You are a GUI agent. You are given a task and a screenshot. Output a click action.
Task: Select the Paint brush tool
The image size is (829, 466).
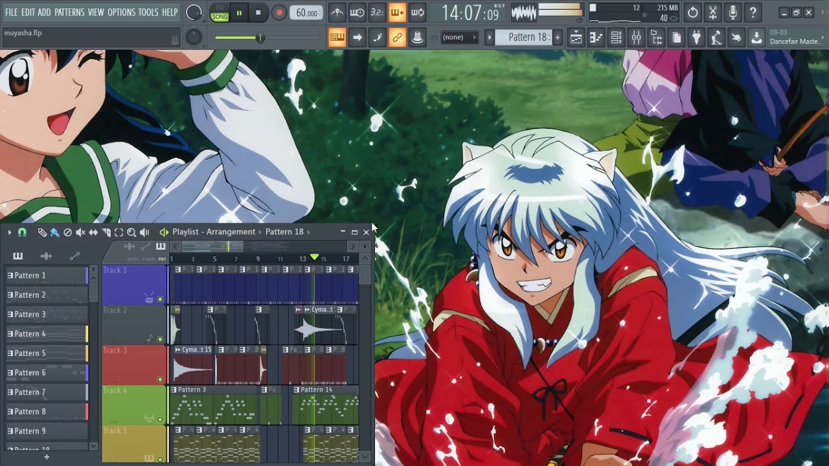click(x=55, y=232)
